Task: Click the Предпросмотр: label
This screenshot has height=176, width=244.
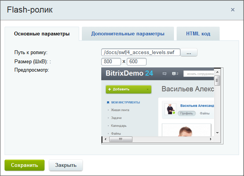Action: coord(32,70)
